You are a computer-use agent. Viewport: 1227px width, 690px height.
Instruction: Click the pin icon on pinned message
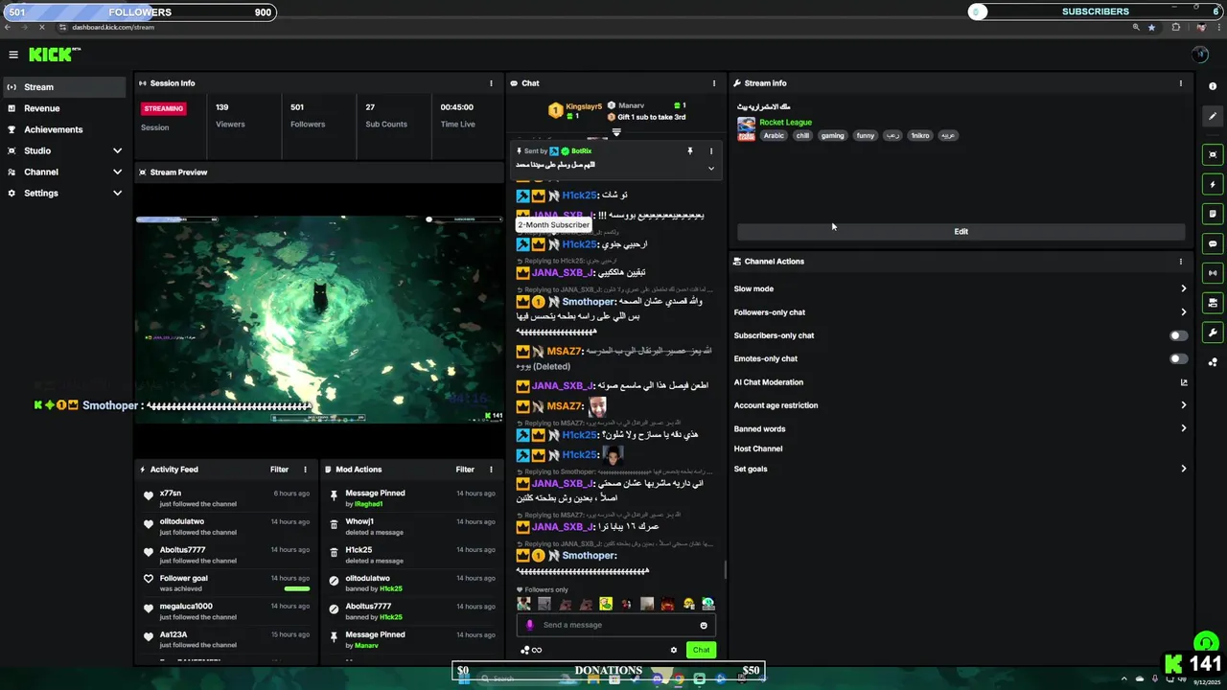point(689,151)
